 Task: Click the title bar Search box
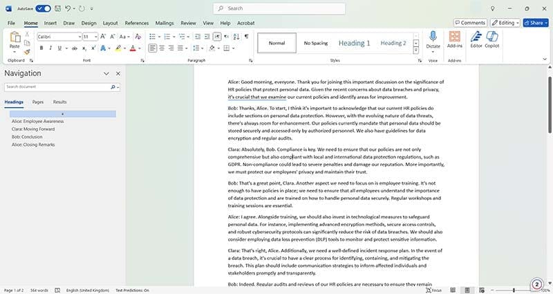(279, 8)
